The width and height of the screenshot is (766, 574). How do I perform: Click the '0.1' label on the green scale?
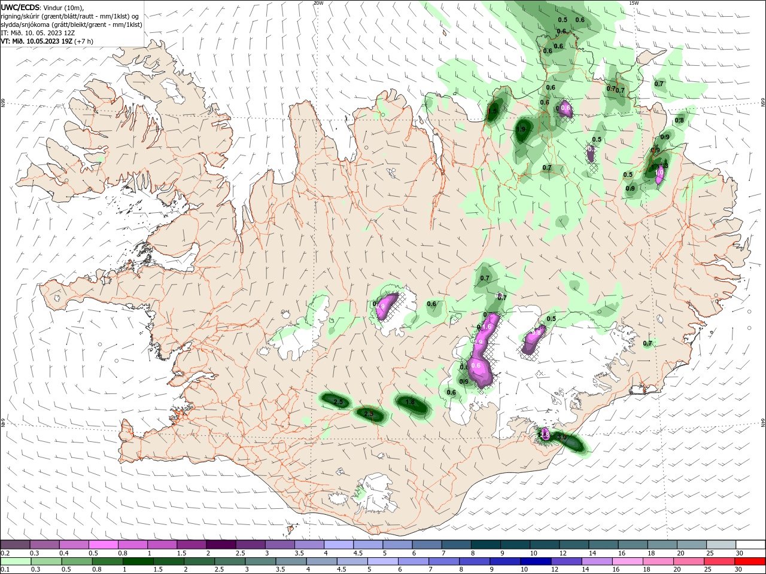5,570
